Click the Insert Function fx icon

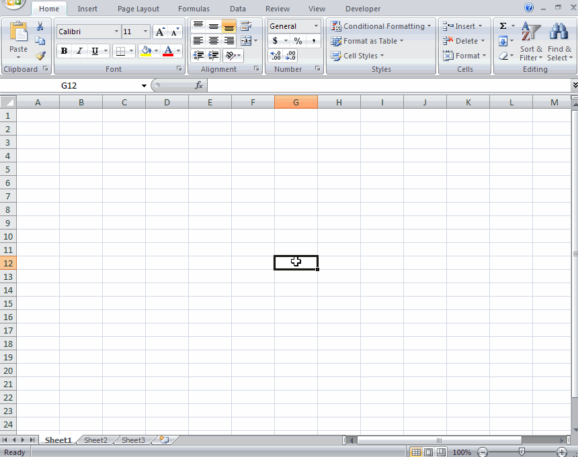[199, 85]
